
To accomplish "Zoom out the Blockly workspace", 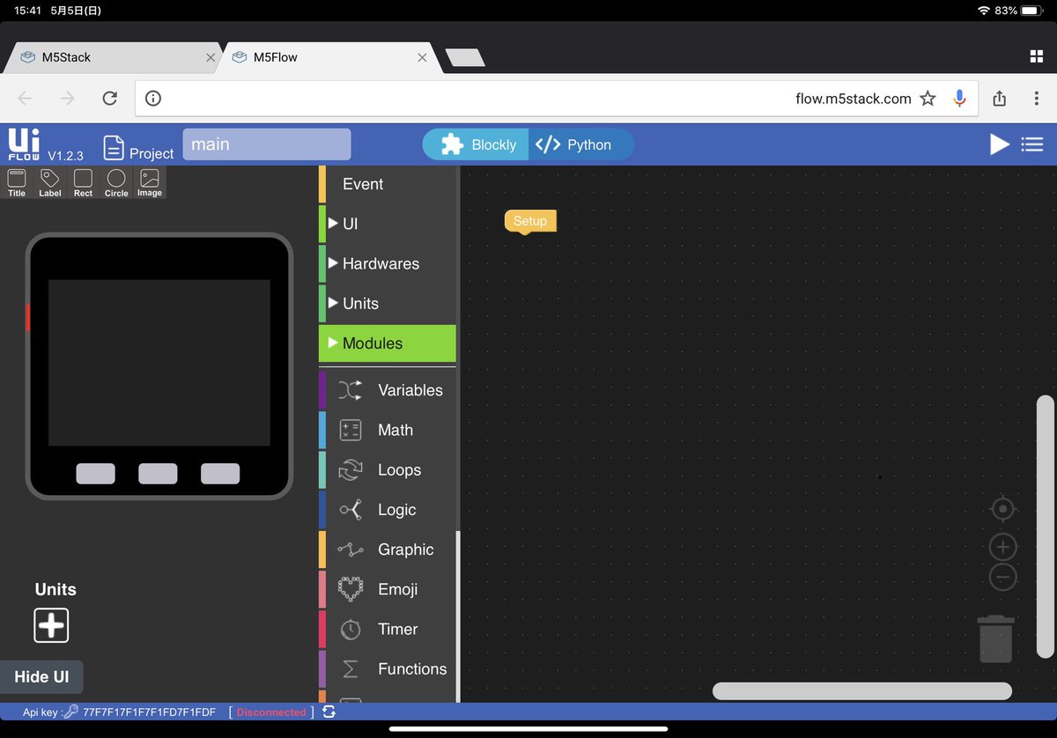I will pos(1003,578).
